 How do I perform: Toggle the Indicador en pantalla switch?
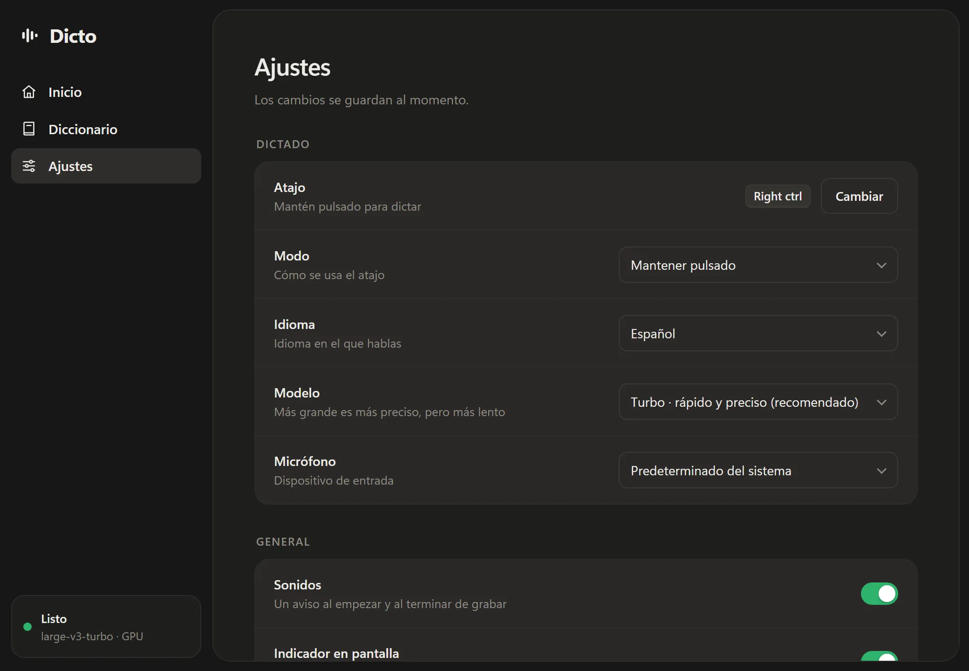[879, 657]
